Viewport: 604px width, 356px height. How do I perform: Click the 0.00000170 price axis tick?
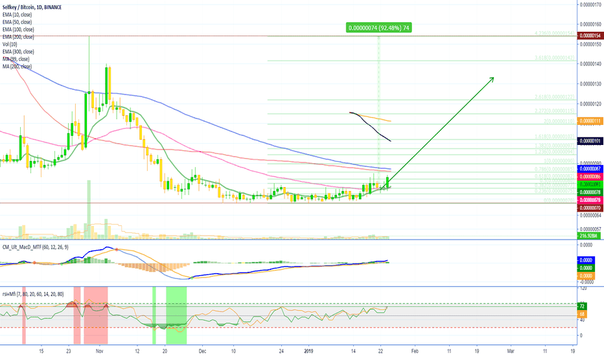591,5
